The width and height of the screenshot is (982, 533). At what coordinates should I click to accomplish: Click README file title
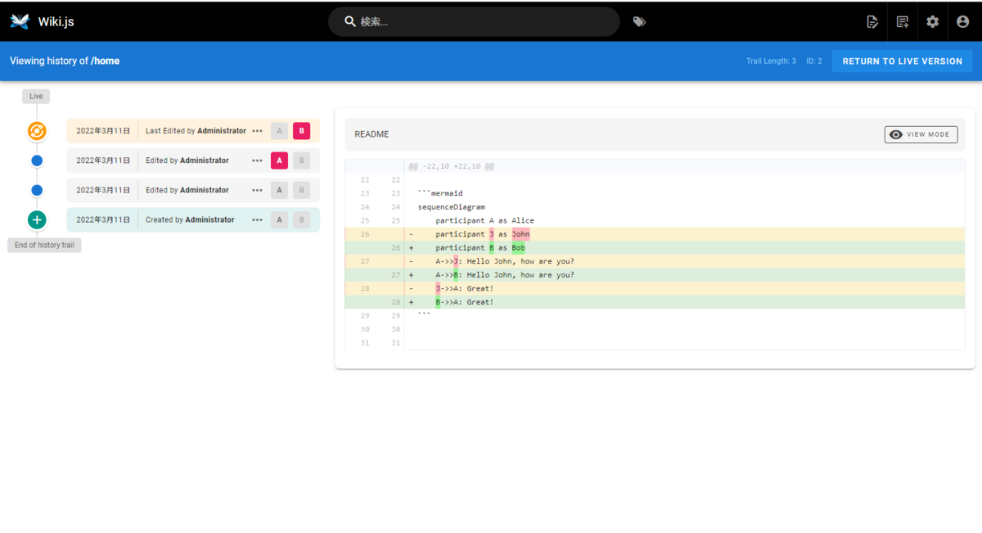(372, 134)
